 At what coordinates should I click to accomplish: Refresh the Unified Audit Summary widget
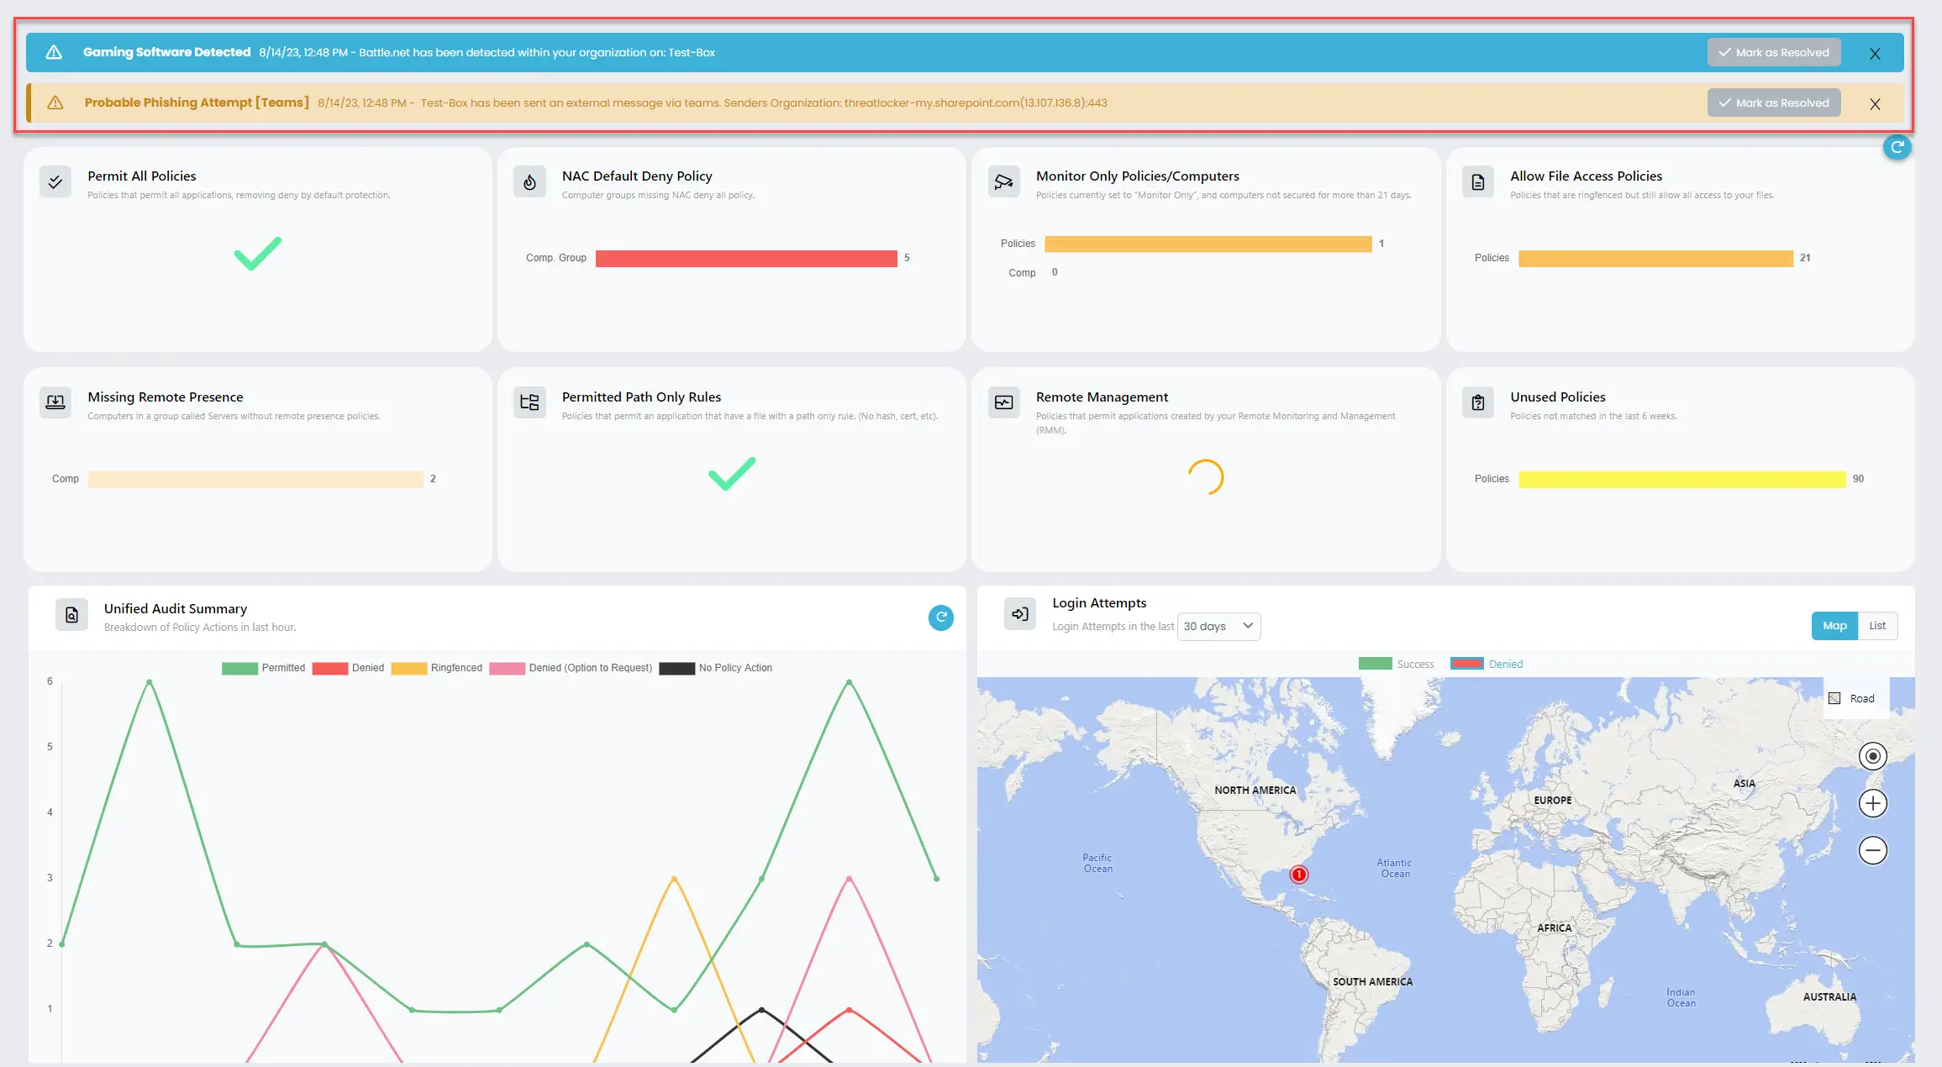click(x=941, y=618)
